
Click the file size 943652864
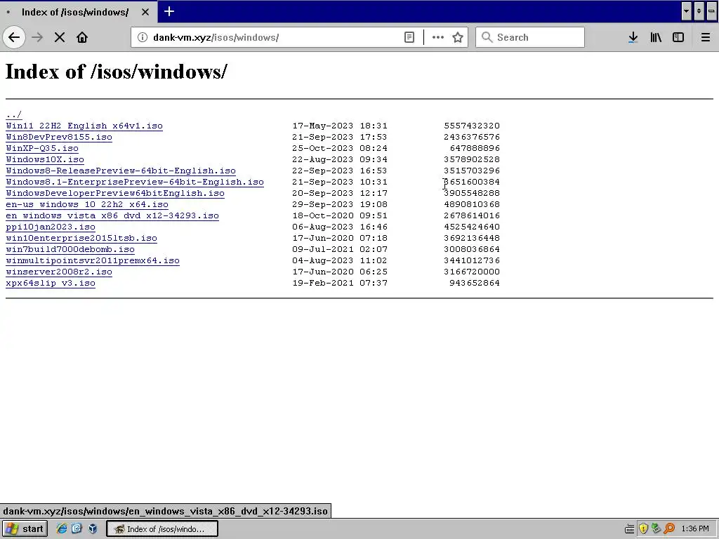pos(475,283)
